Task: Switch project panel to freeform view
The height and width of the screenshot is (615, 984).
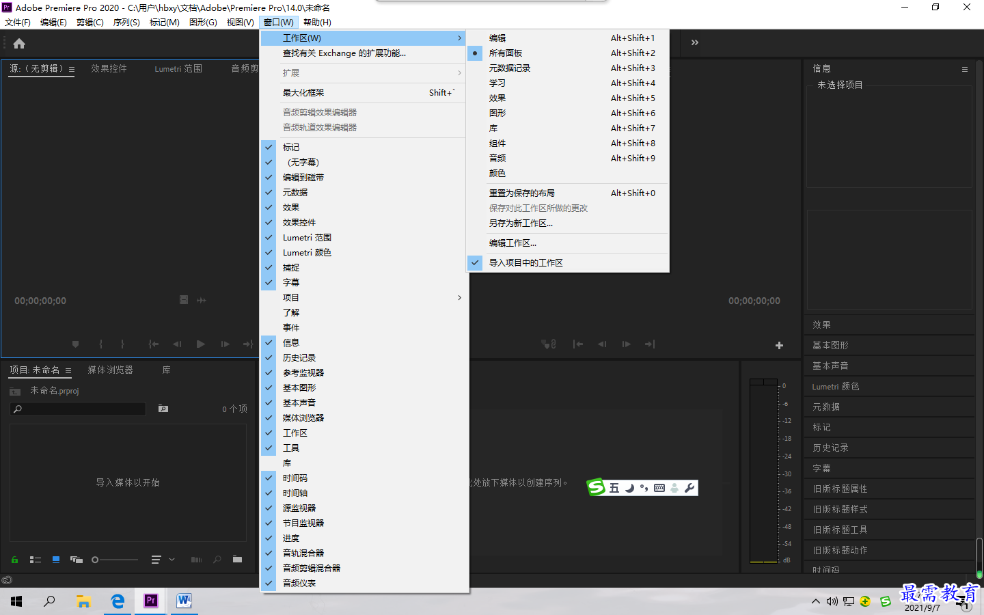Action: pyautogui.click(x=76, y=560)
